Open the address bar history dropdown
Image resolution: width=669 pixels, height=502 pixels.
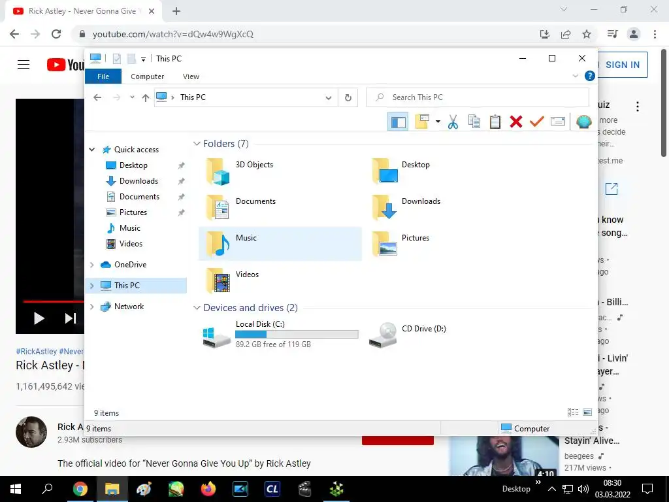(x=328, y=98)
